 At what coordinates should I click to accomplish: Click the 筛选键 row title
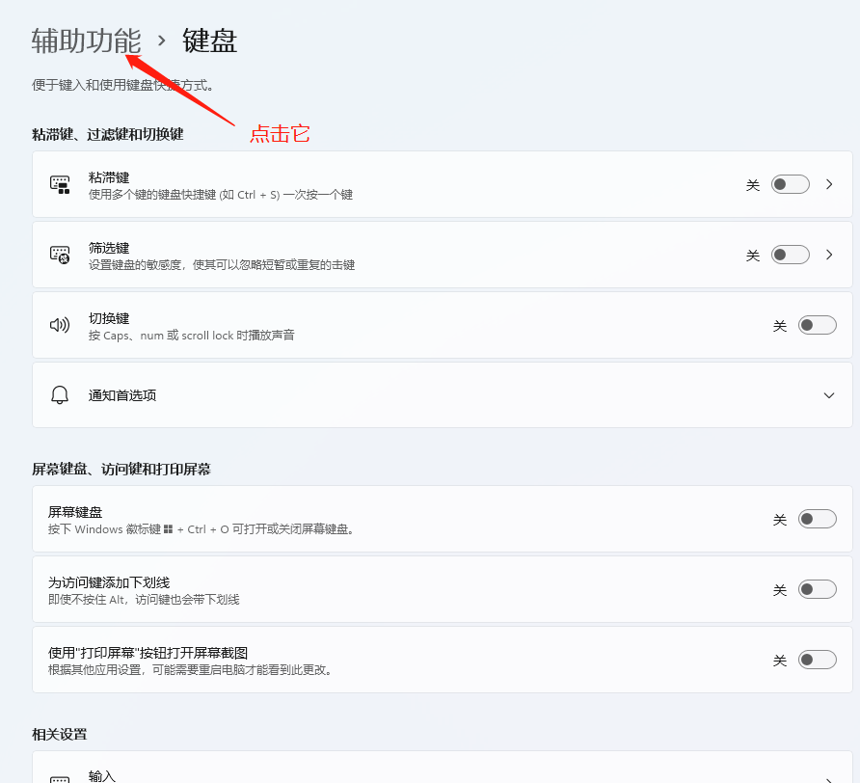point(109,248)
